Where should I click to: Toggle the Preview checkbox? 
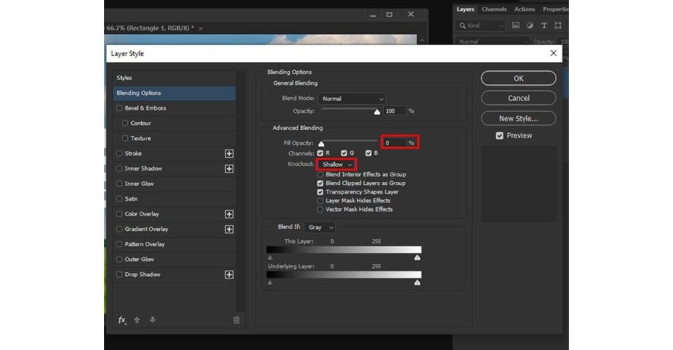(500, 136)
